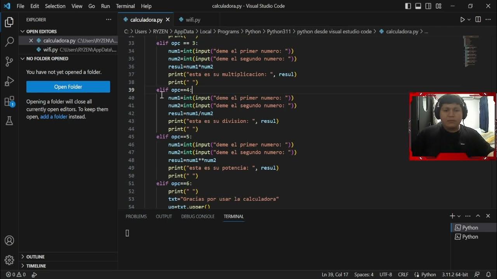
Task: Open the Help menu
Action: [146, 6]
